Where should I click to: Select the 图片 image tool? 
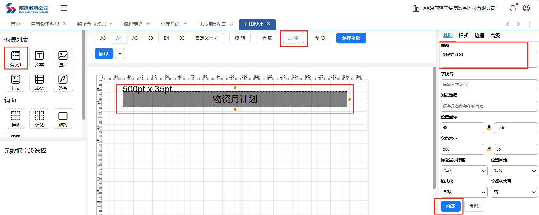click(x=63, y=58)
